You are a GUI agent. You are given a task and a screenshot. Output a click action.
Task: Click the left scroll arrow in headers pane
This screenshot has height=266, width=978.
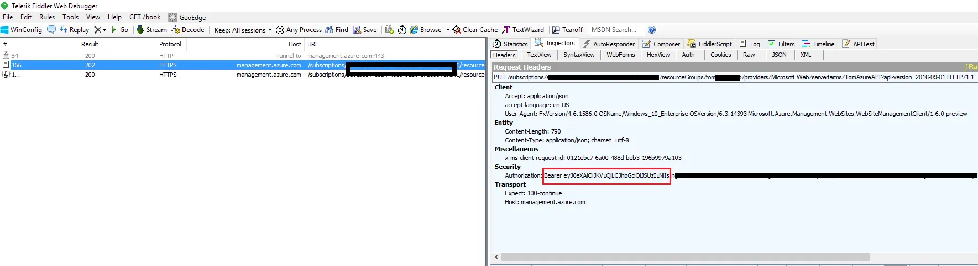(496, 257)
